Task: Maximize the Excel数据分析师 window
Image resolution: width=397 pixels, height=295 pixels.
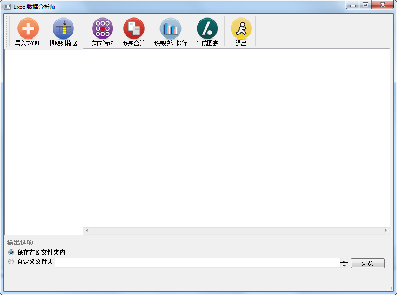Action: tap(365, 5)
